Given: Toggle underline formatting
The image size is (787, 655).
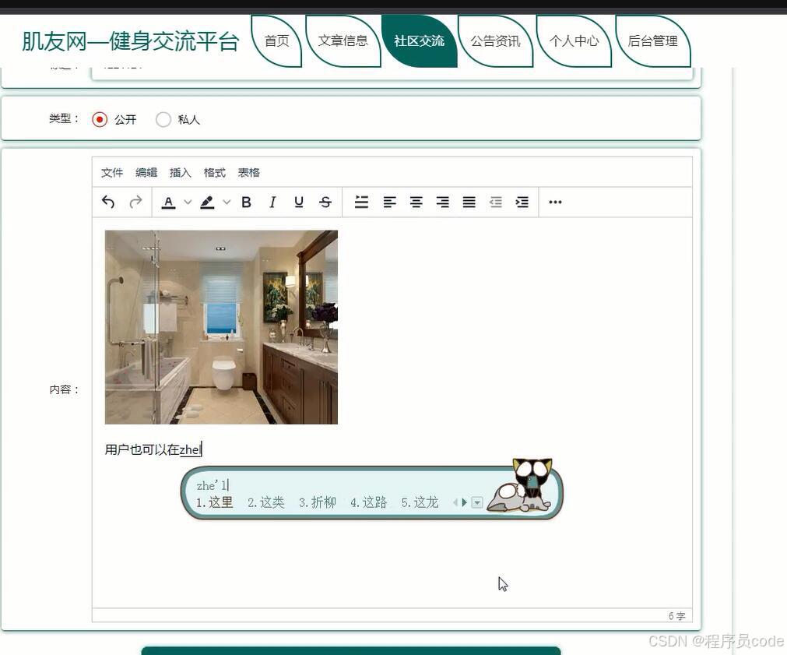Looking at the screenshot, I should tap(298, 202).
